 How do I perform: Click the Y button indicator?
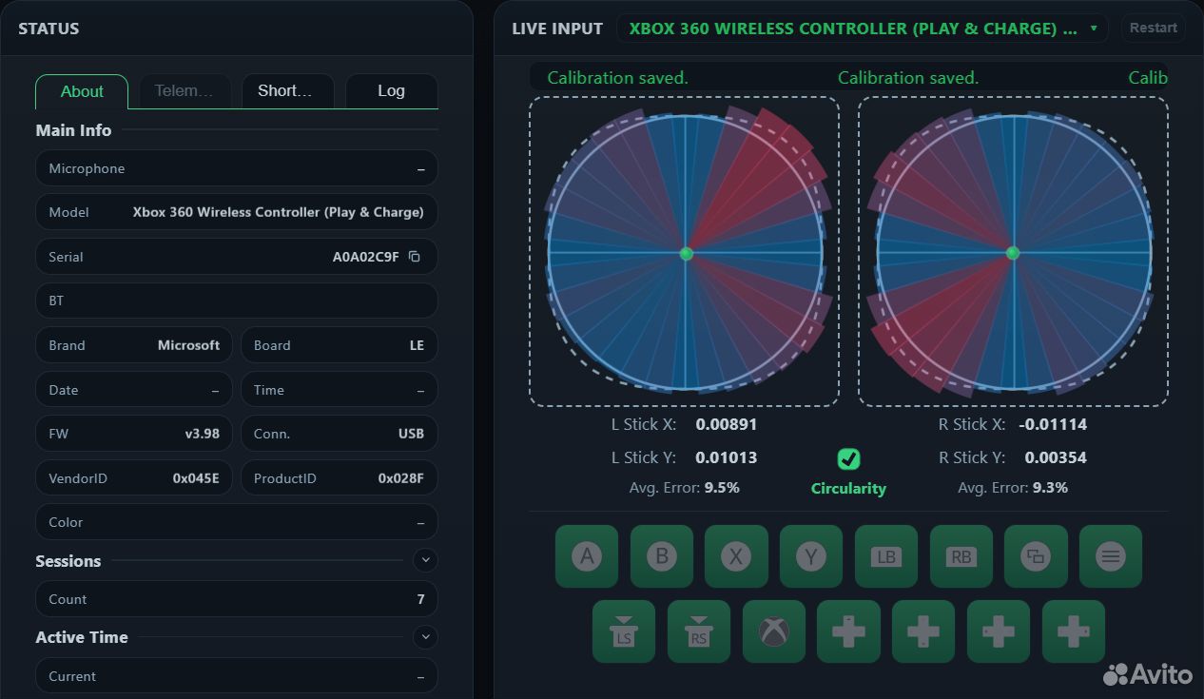point(811,556)
